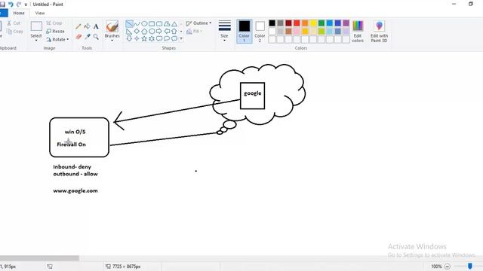Open the Quick Access Toolbar customize arrow
This screenshot has width=483, height=271.
point(26,5)
